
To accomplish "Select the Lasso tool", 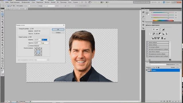I will [x=3, y=17].
